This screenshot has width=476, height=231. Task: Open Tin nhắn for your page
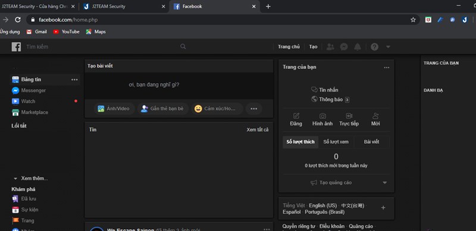(x=324, y=90)
